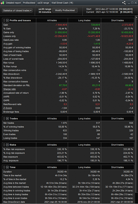This screenshot has width=138, height=204.
Task: Click the Annualized rate of return label
Action: pos(16,93)
